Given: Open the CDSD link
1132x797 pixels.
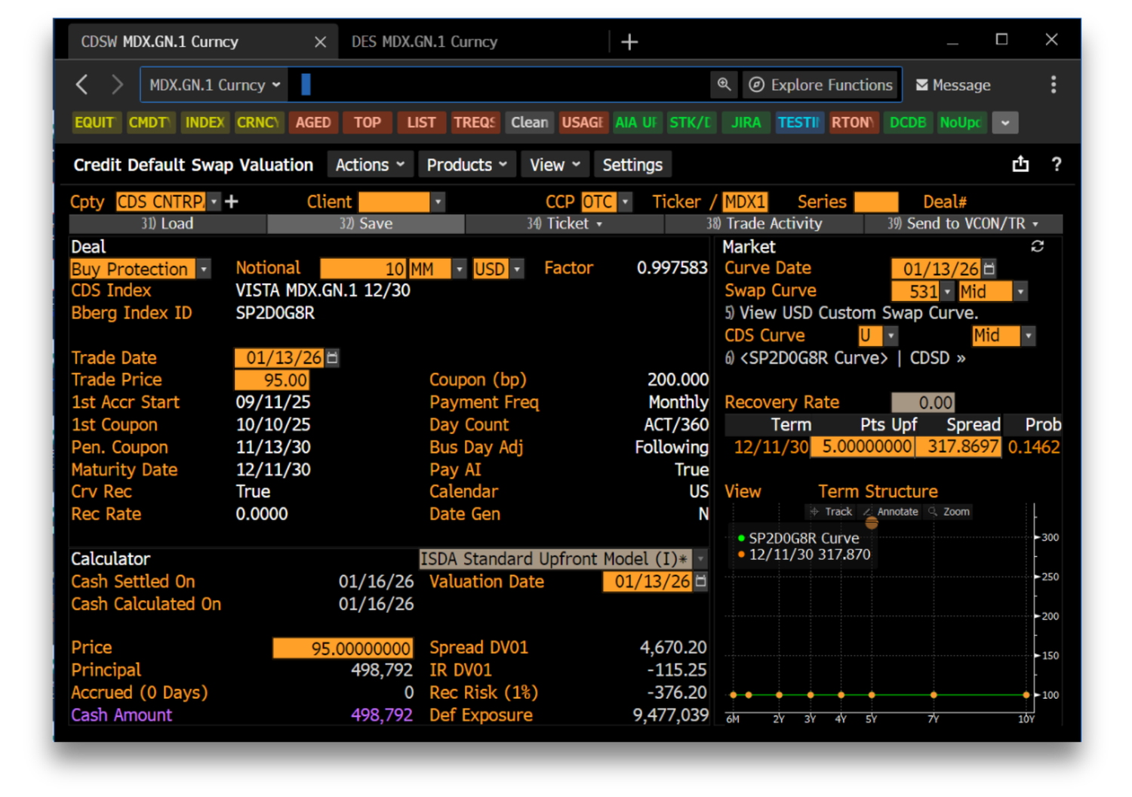Looking at the screenshot, I should 937,358.
